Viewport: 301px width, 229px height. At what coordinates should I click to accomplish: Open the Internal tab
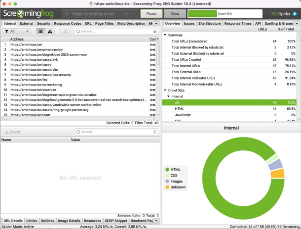coord(10,23)
